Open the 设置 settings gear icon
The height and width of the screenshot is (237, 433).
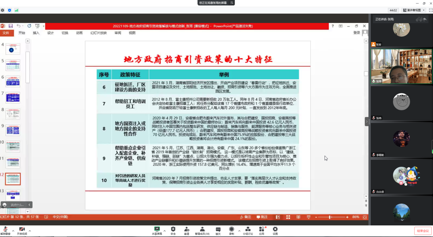275,229
